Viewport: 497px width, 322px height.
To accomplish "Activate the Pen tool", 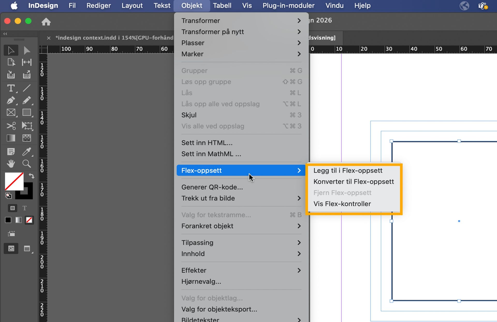I will tap(11, 100).
